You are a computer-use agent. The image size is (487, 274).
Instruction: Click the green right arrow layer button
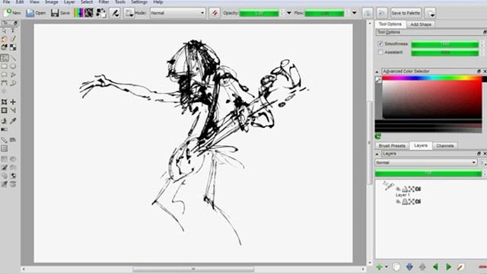(x=448, y=266)
